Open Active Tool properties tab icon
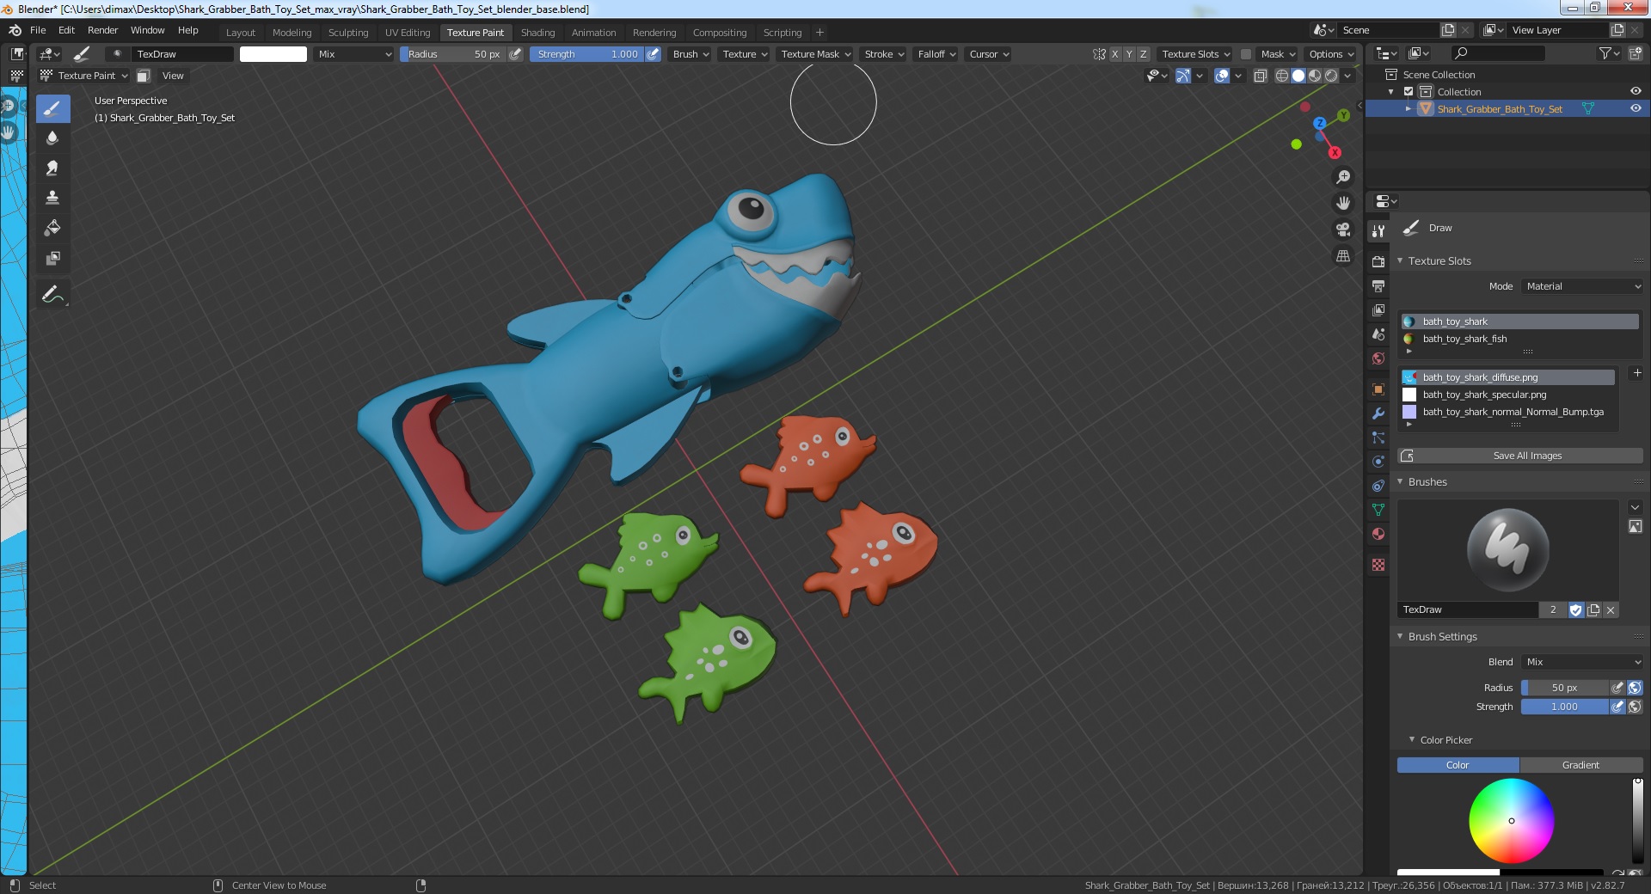The image size is (1651, 894). [x=1378, y=231]
